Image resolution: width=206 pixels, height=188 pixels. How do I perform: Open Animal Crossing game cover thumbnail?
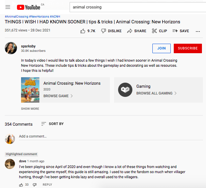[30, 90]
